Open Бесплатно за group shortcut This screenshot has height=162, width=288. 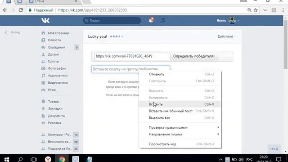point(59,142)
